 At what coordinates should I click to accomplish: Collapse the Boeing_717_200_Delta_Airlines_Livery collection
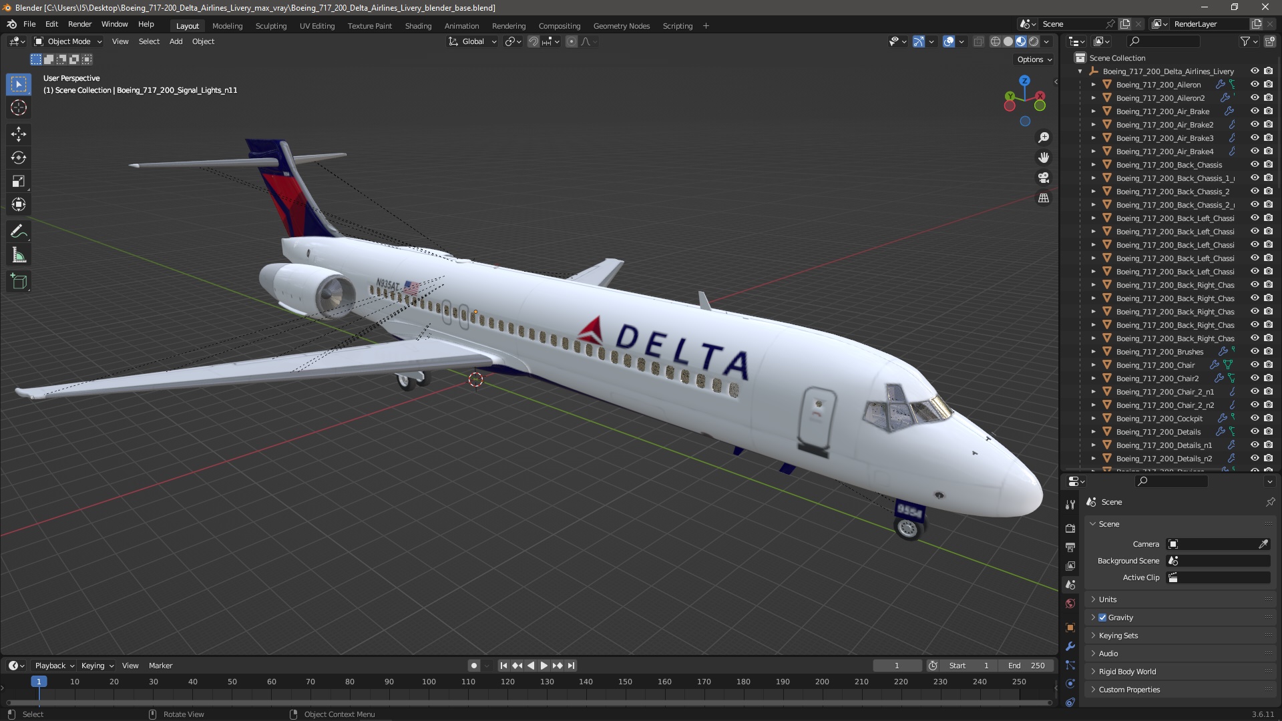(x=1080, y=71)
